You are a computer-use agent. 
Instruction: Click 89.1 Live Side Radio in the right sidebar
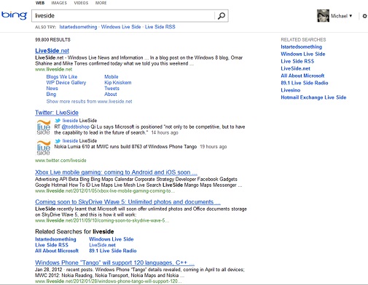pos(305,83)
